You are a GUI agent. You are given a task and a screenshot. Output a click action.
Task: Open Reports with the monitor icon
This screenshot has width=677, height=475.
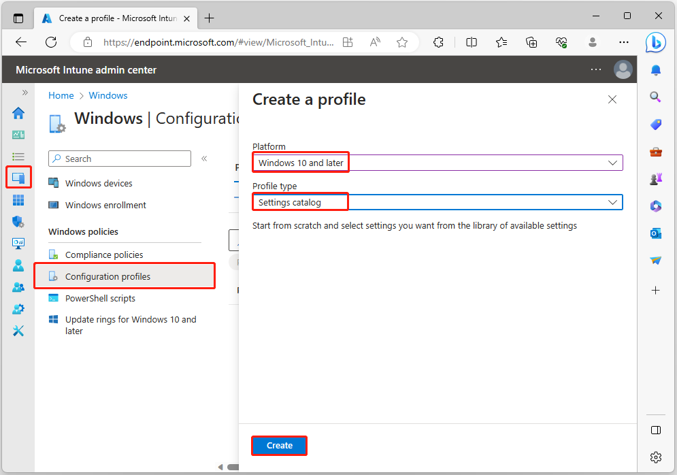18,243
